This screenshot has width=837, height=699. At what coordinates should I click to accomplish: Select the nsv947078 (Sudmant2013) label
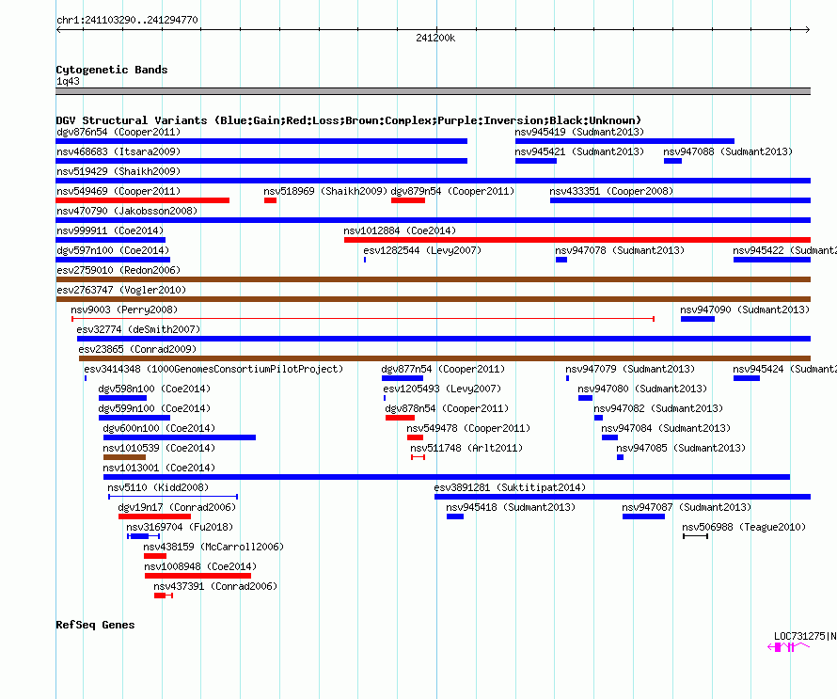620,250
